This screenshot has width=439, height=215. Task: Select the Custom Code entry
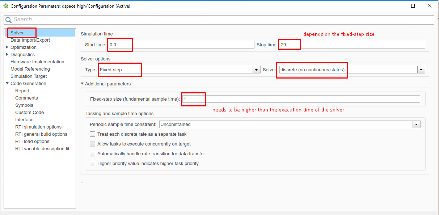tap(29, 113)
